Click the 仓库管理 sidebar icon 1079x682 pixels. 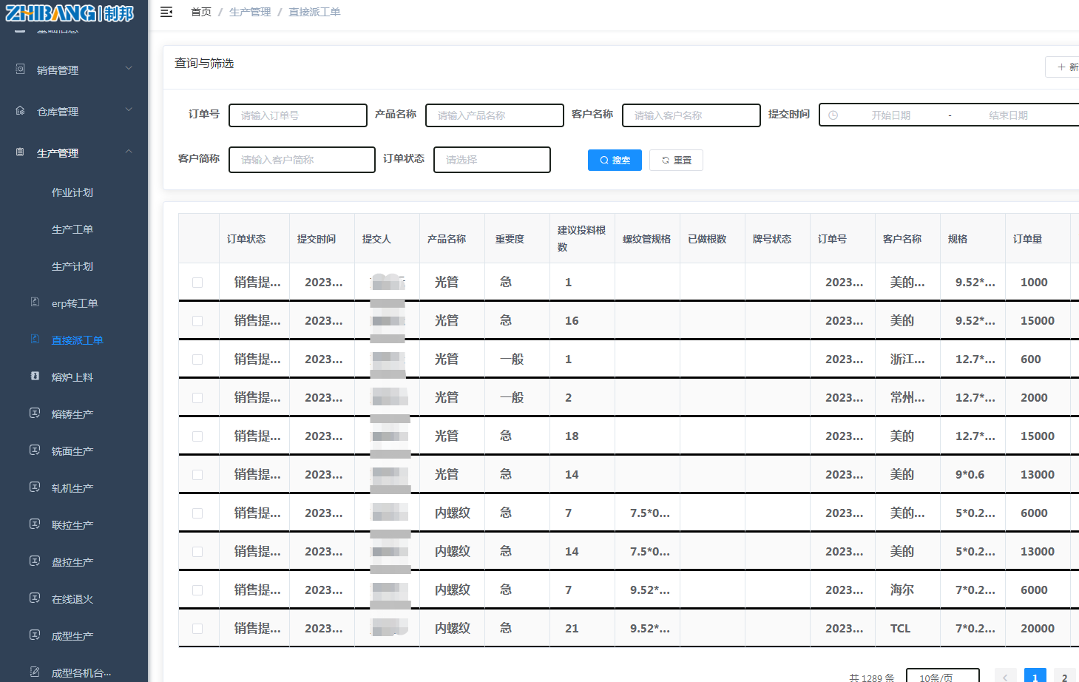[x=21, y=111]
